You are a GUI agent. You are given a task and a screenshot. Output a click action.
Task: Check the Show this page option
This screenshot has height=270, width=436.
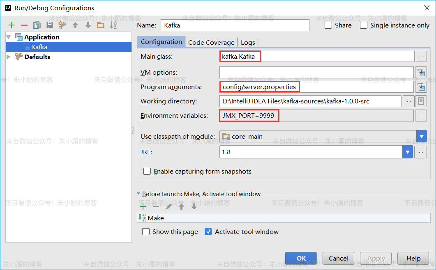coord(146,232)
